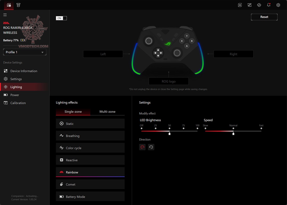The height and width of the screenshot is (205, 287).
Task: Click the D-pad on controller image
Action: pyautogui.click(x=158, y=53)
